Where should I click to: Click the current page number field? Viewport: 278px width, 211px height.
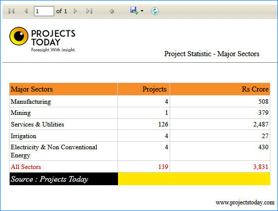click(44, 11)
